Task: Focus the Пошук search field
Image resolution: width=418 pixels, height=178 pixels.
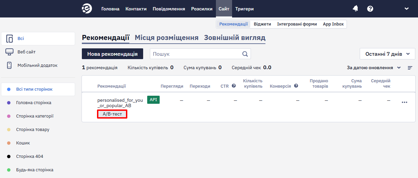Action: tap(200, 54)
